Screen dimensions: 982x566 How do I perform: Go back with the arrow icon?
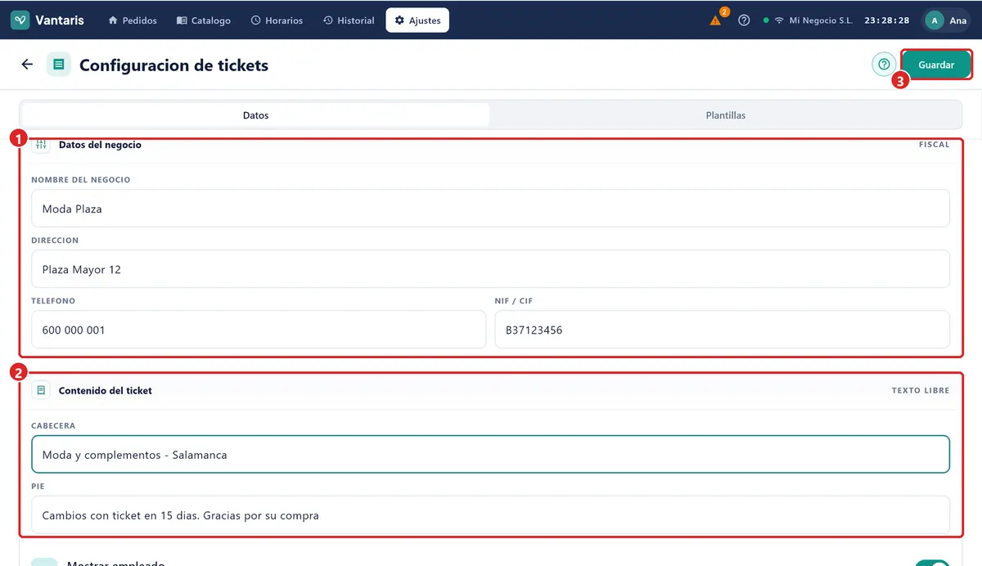[27, 65]
